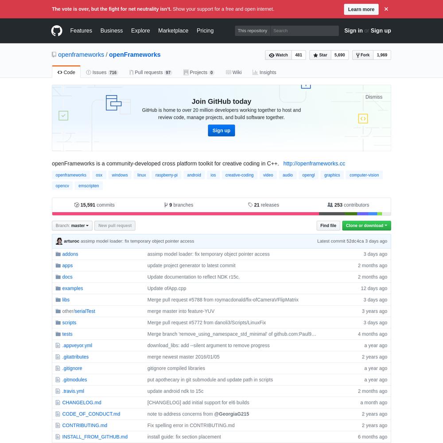Click the repository book icon beside openframeworks
The width and height of the screenshot is (443, 443).
pyautogui.click(x=54, y=54)
